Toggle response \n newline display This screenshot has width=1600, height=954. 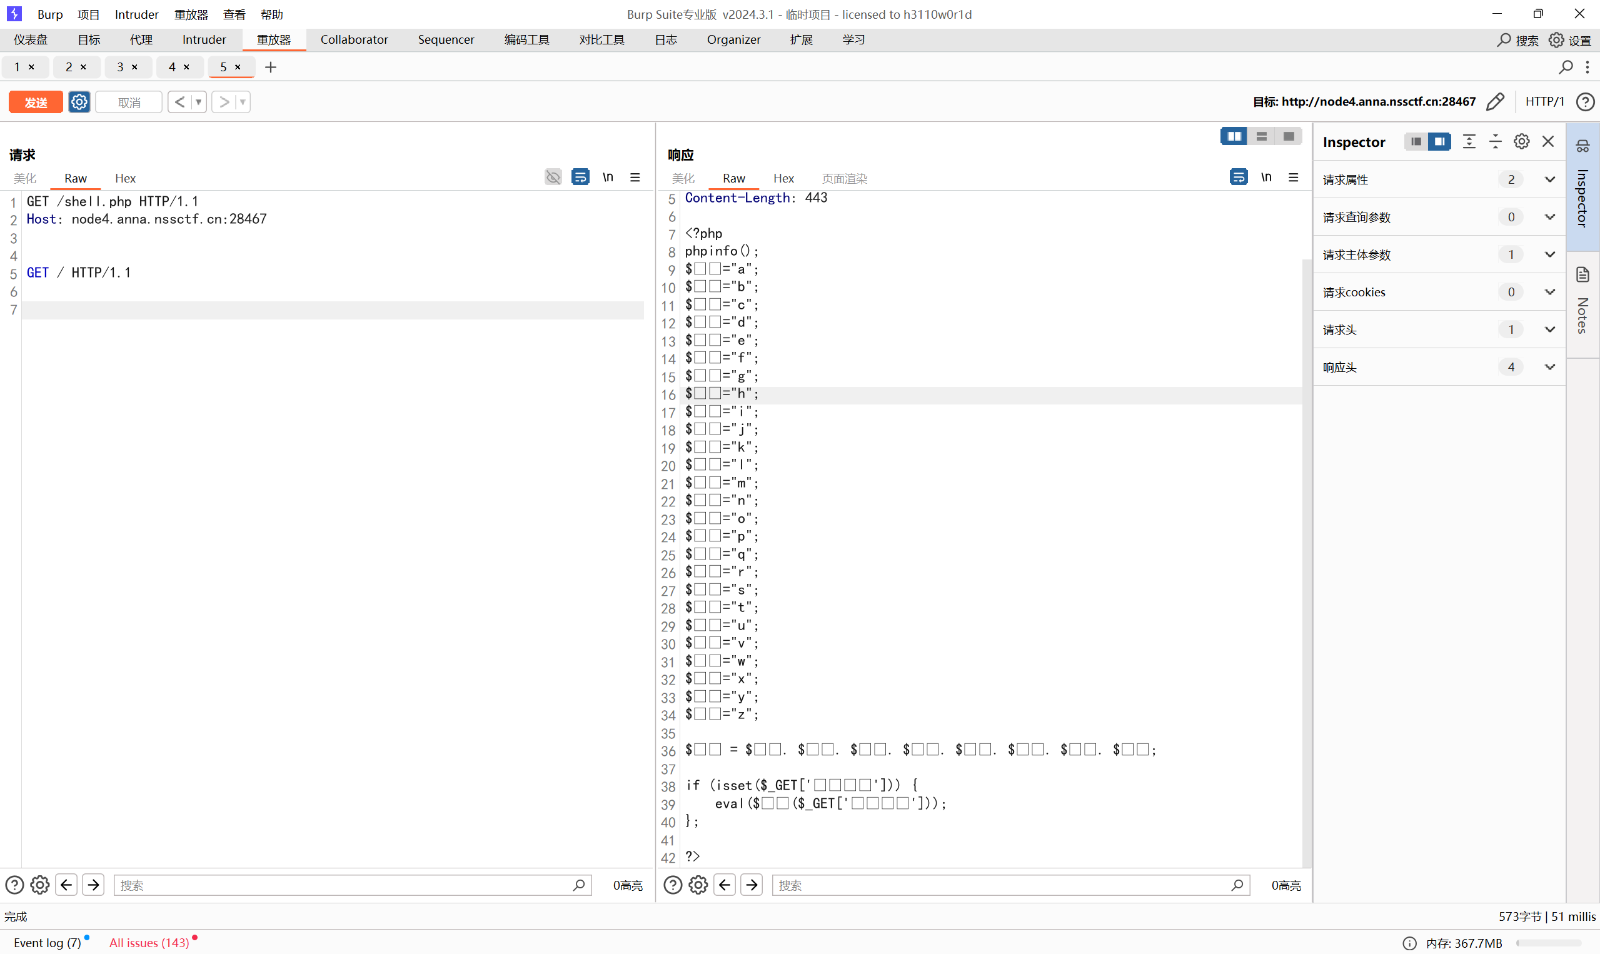1265,177
